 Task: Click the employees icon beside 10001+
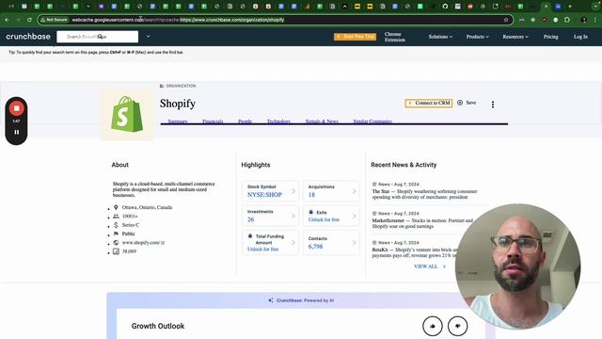point(116,216)
